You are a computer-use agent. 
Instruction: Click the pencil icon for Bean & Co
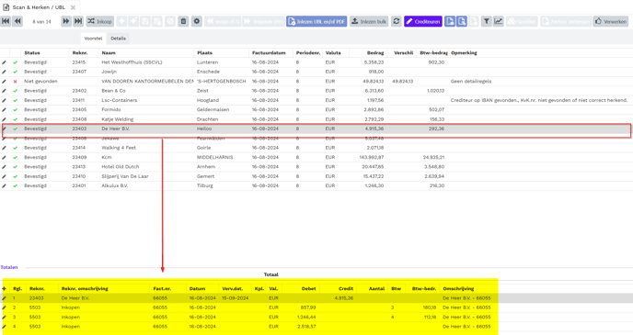4,91
